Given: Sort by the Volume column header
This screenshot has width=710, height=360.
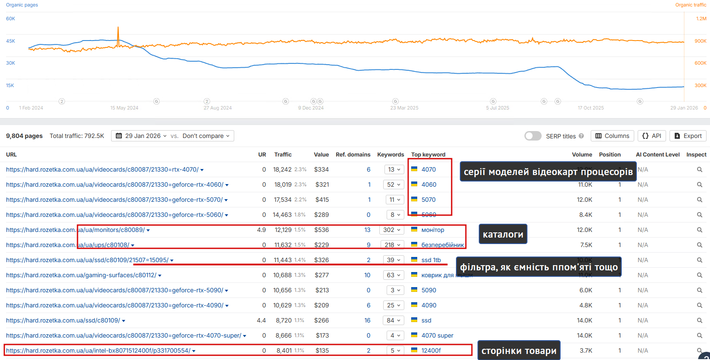Looking at the screenshot, I should click(582, 154).
